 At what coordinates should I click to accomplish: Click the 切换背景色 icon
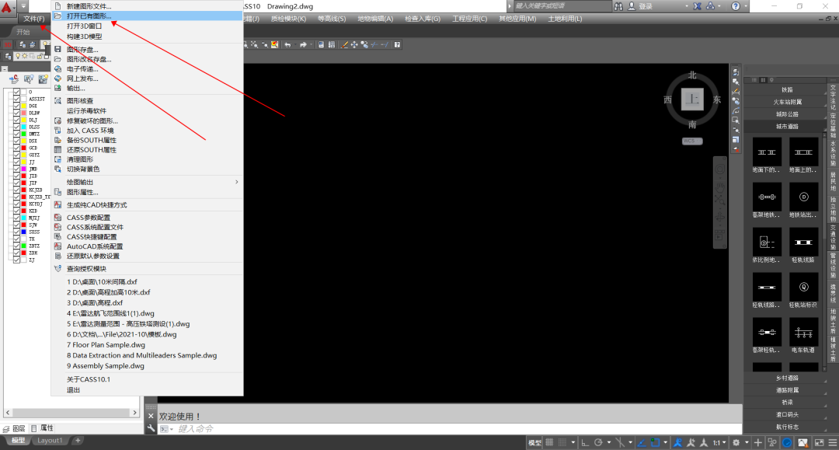click(x=57, y=169)
